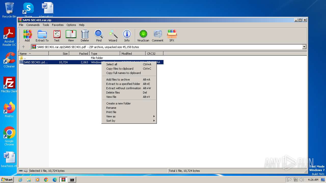The height and width of the screenshot is (183, 326).
Task: Expand the View as submenu
Action: [x=129, y=116]
